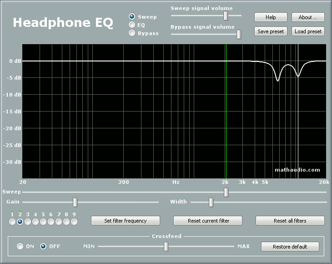
Task: Click the -30 dB axis label
Action: [x=12, y=162]
